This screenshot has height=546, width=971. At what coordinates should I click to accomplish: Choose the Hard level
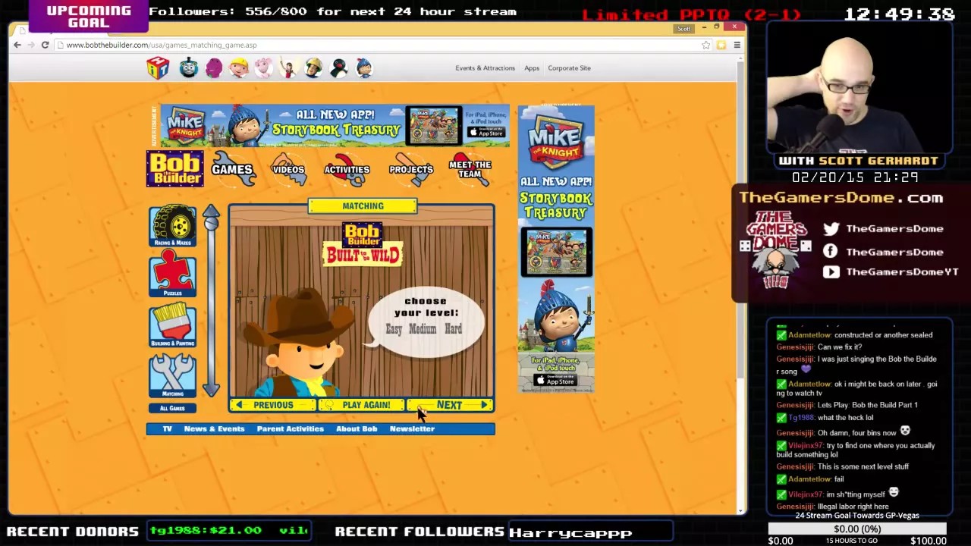click(x=453, y=328)
